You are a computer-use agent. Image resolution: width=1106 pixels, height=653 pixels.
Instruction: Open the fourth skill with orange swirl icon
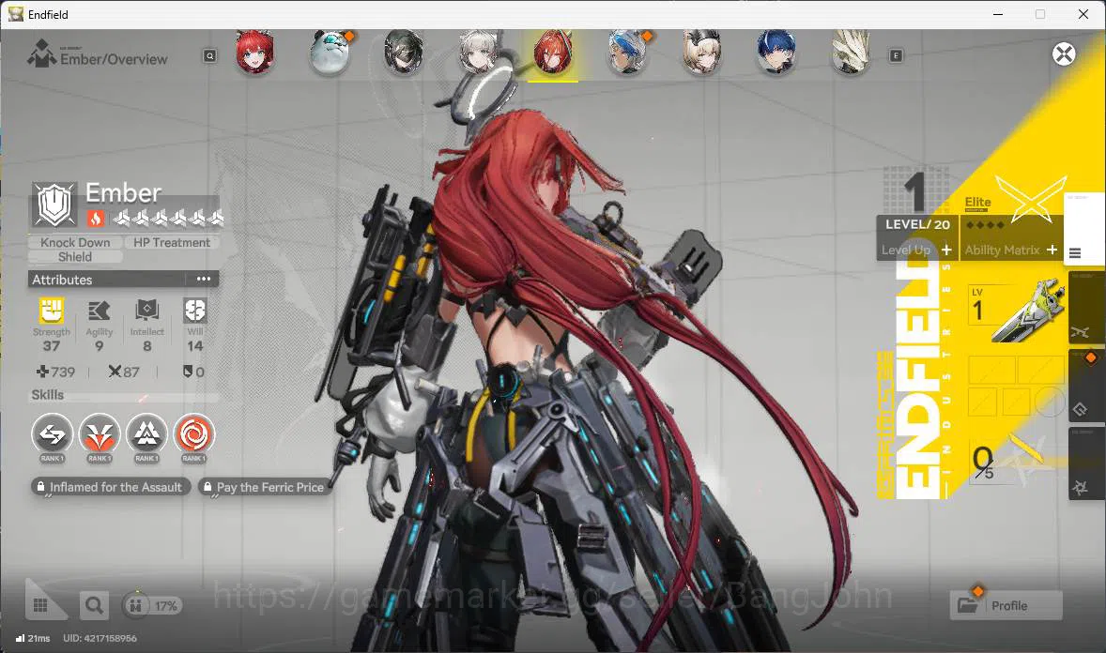[194, 434]
